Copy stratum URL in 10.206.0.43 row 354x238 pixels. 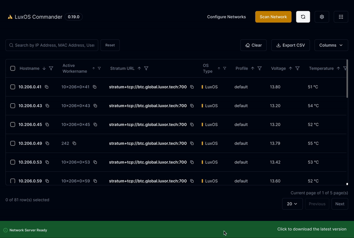[192, 105]
